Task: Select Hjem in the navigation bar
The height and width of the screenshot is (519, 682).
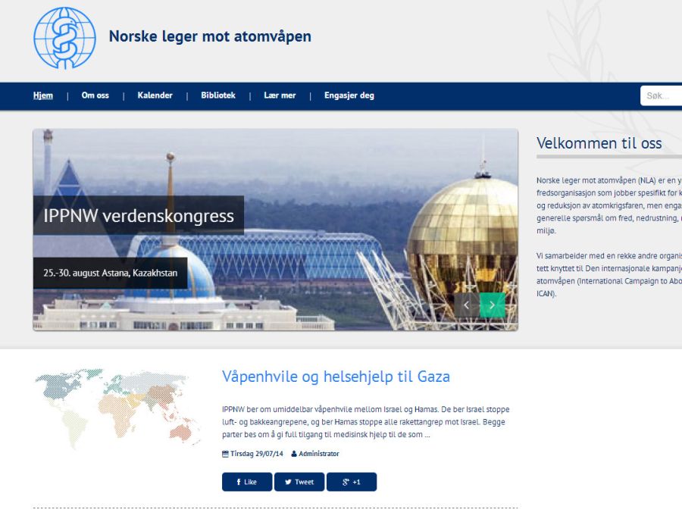Action: 43,95
